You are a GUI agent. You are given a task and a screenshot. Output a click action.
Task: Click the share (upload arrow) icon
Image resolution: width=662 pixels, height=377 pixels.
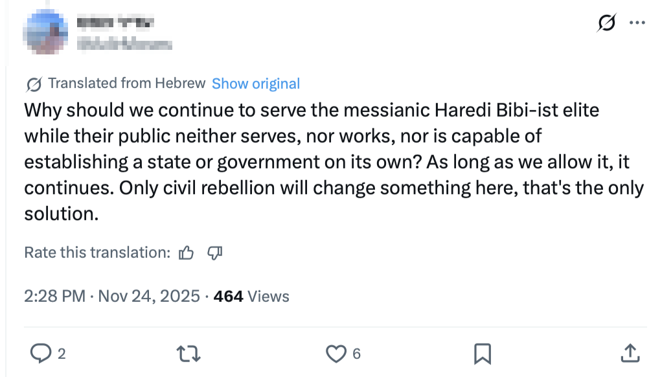point(629,353)
